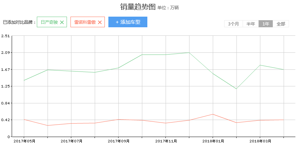Click the 2017年11月 x-axis label
The height and width of the screenshot is (148, 300).
pyautogui.click(x=165, y=141)
